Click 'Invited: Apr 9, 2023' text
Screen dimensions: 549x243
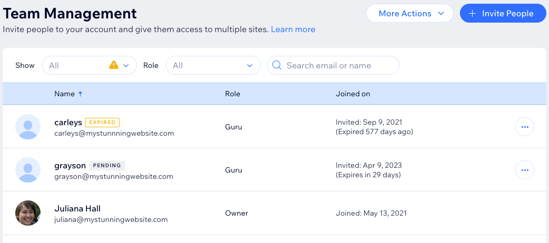[x=369, y=165]
